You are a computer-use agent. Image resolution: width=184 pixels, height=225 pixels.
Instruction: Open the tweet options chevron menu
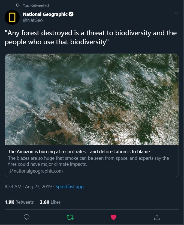tap(176, 13)
